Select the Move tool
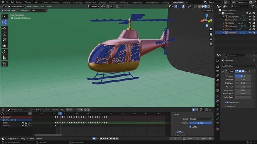Viewport: 257px width, 144px height. click(4, 28)
